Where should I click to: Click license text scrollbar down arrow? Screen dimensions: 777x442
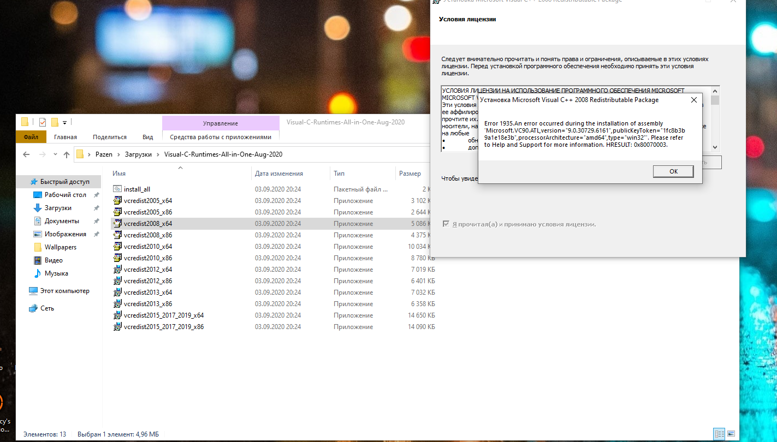point(715,147)
